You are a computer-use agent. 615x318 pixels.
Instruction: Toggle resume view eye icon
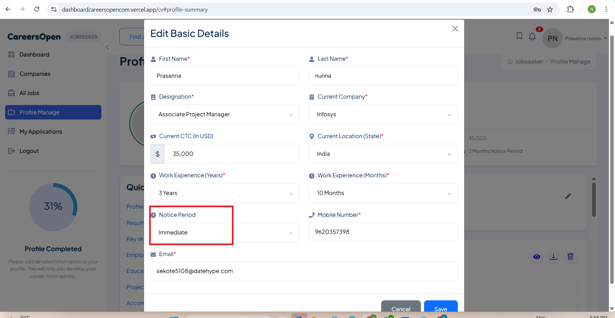coord(536,257)
